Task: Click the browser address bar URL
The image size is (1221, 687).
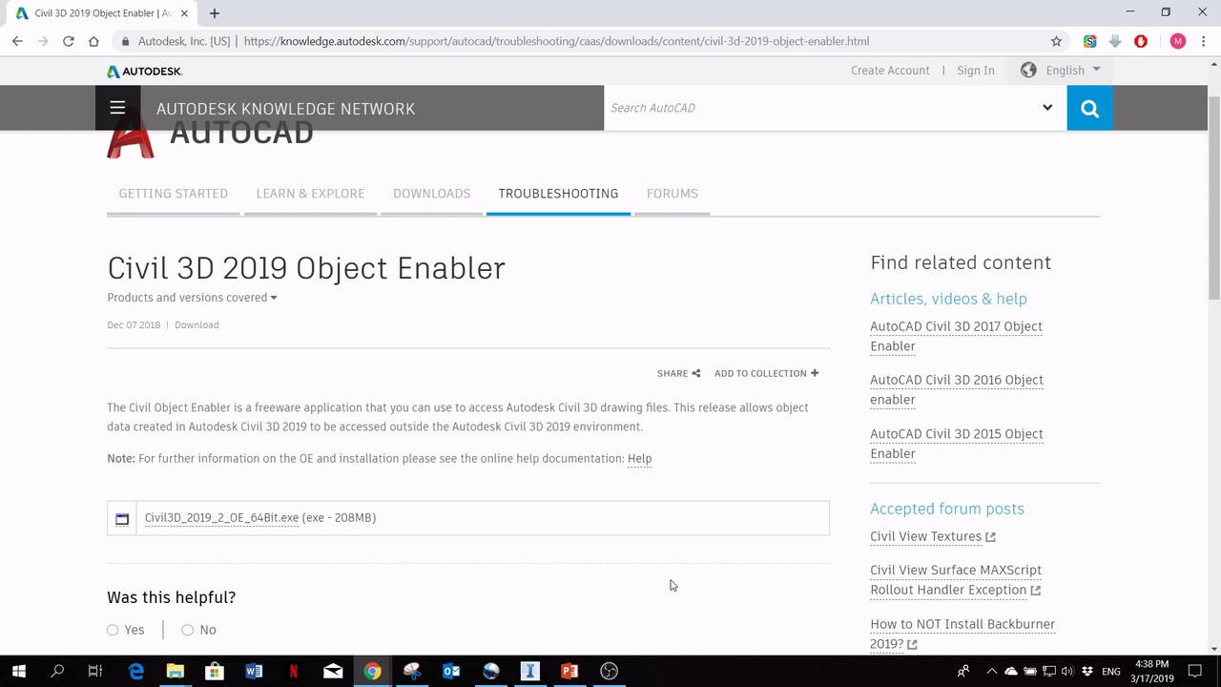Action: [556, 41]
